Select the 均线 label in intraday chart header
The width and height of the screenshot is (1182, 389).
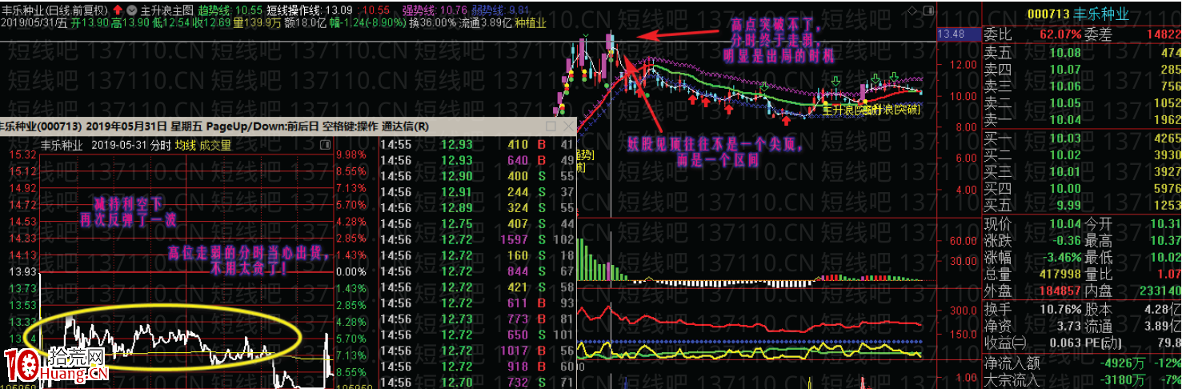click(186, 146)
